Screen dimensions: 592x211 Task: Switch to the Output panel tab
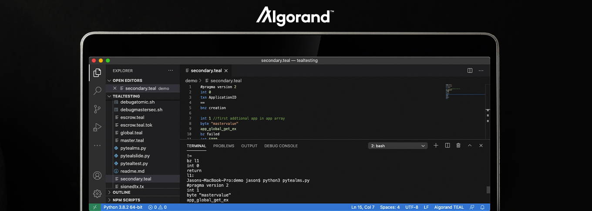click(249, 146)
